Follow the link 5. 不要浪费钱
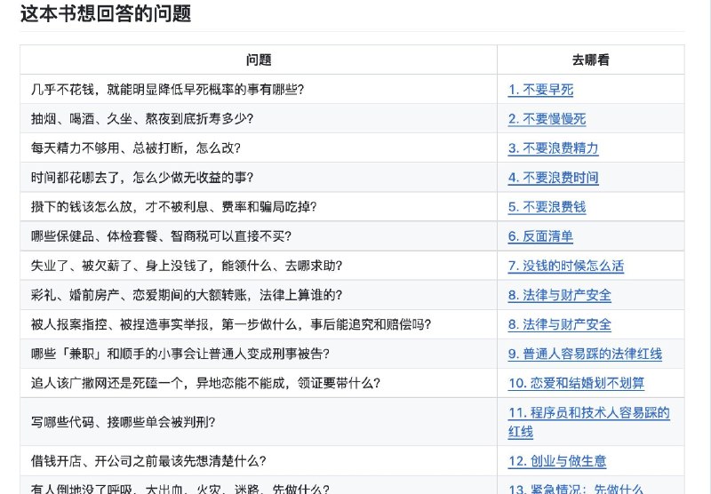Screen dimensions: 711x494 (x=547, y=207)
